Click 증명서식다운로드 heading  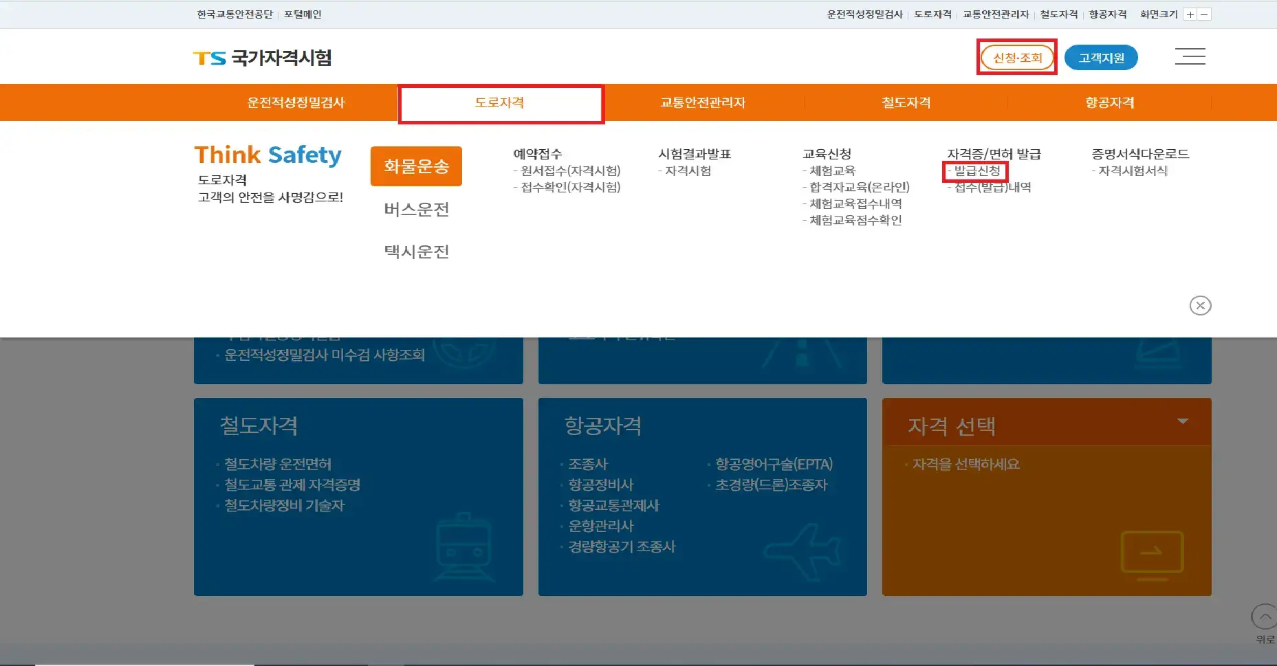[1140, 154]
